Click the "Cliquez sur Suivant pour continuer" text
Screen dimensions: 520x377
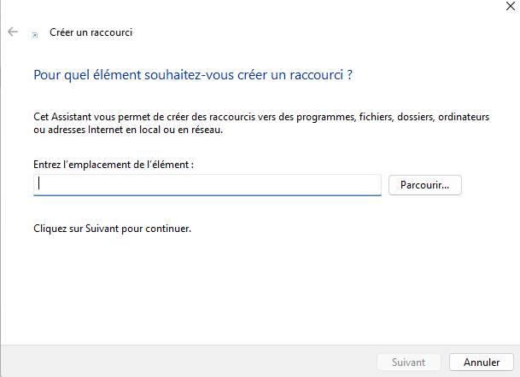coord(111,229)
